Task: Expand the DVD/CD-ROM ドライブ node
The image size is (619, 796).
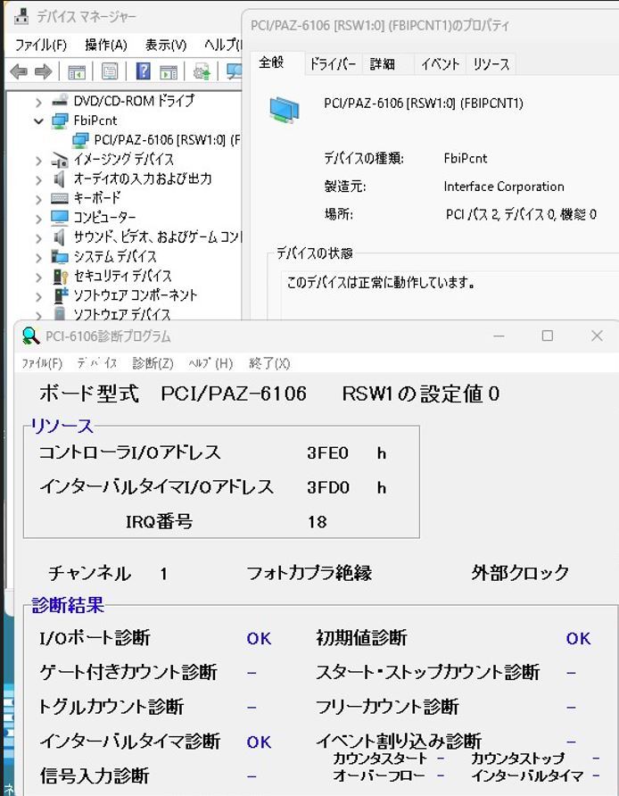Action: (38, 103)
